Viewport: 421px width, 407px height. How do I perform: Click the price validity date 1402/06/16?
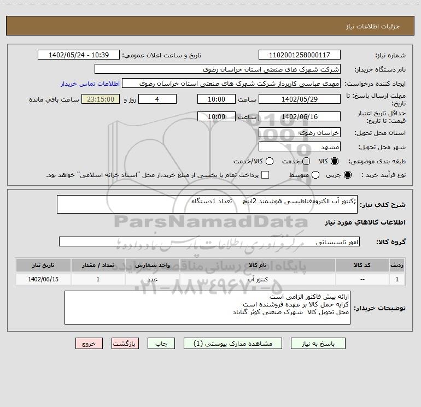pyautogui.click(x=300, y=116)
